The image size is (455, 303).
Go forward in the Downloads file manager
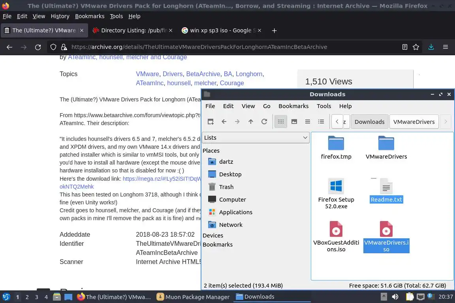(x=237, y=122)
